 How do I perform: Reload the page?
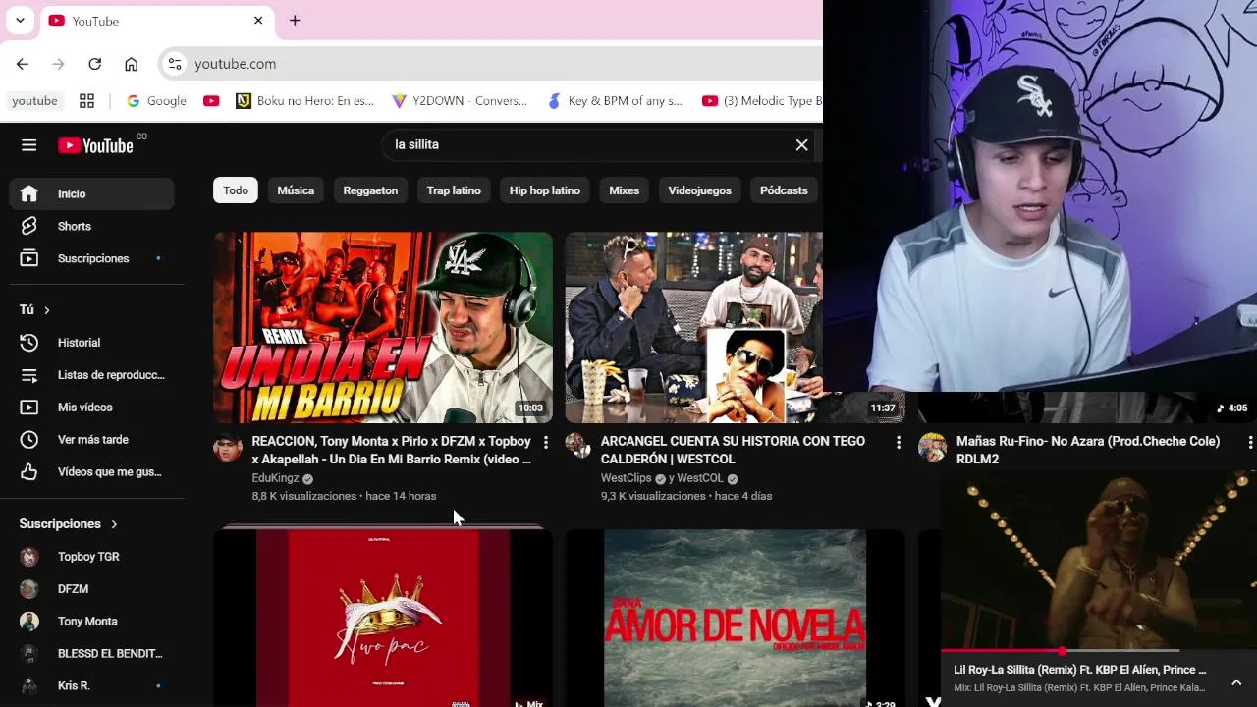click(94, 64)
